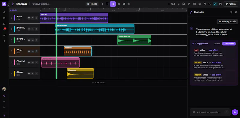Screen dimensions: 240x118
Task: Delete the Trumpet track
Action: point(37,62)
